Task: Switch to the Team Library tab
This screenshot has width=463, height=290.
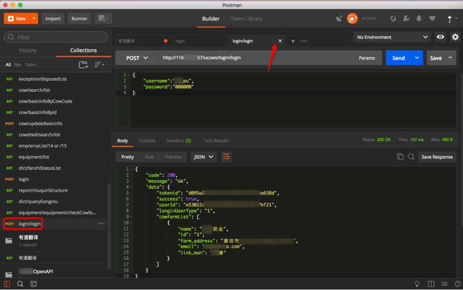Action: [247, 19]
